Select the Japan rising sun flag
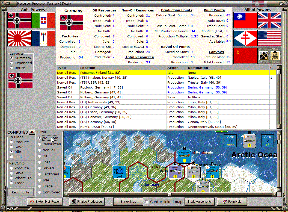The image size is (288, 212). [x=19, y=38]
